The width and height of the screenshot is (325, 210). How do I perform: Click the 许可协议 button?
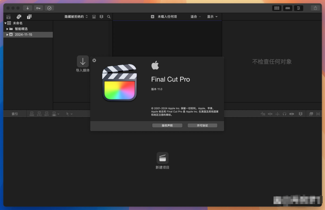tap(202, 125)
